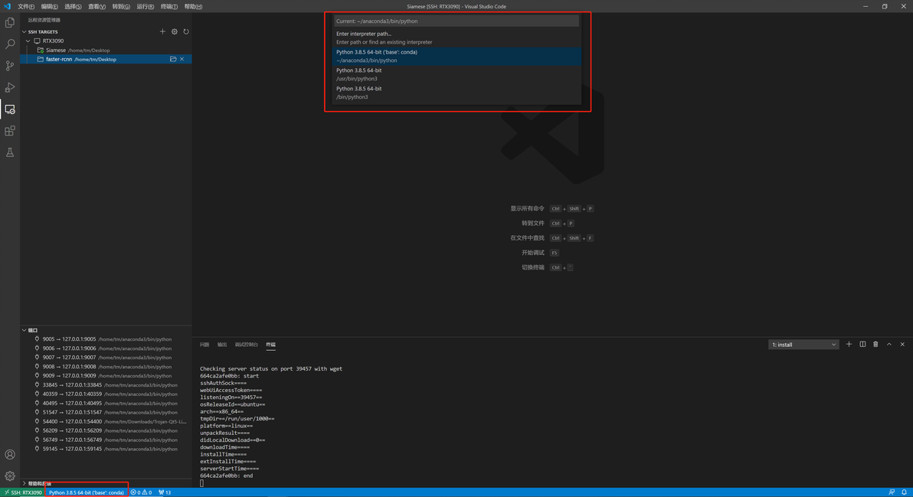Screen dimensions: 913x497
Task: Open the 转到 (Go) menu
Action: 121,6
